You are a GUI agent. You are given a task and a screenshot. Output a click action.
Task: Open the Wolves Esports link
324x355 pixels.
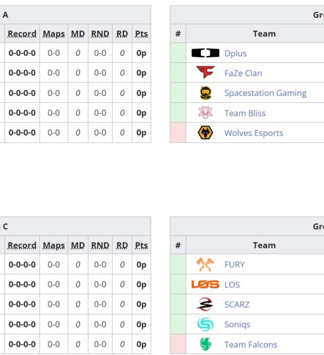coord(254,133)
